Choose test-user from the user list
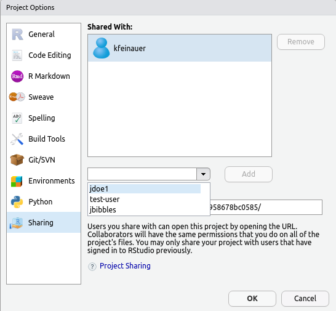The height and width of the screenshot is (311, 336). click(x=145, y=200)
